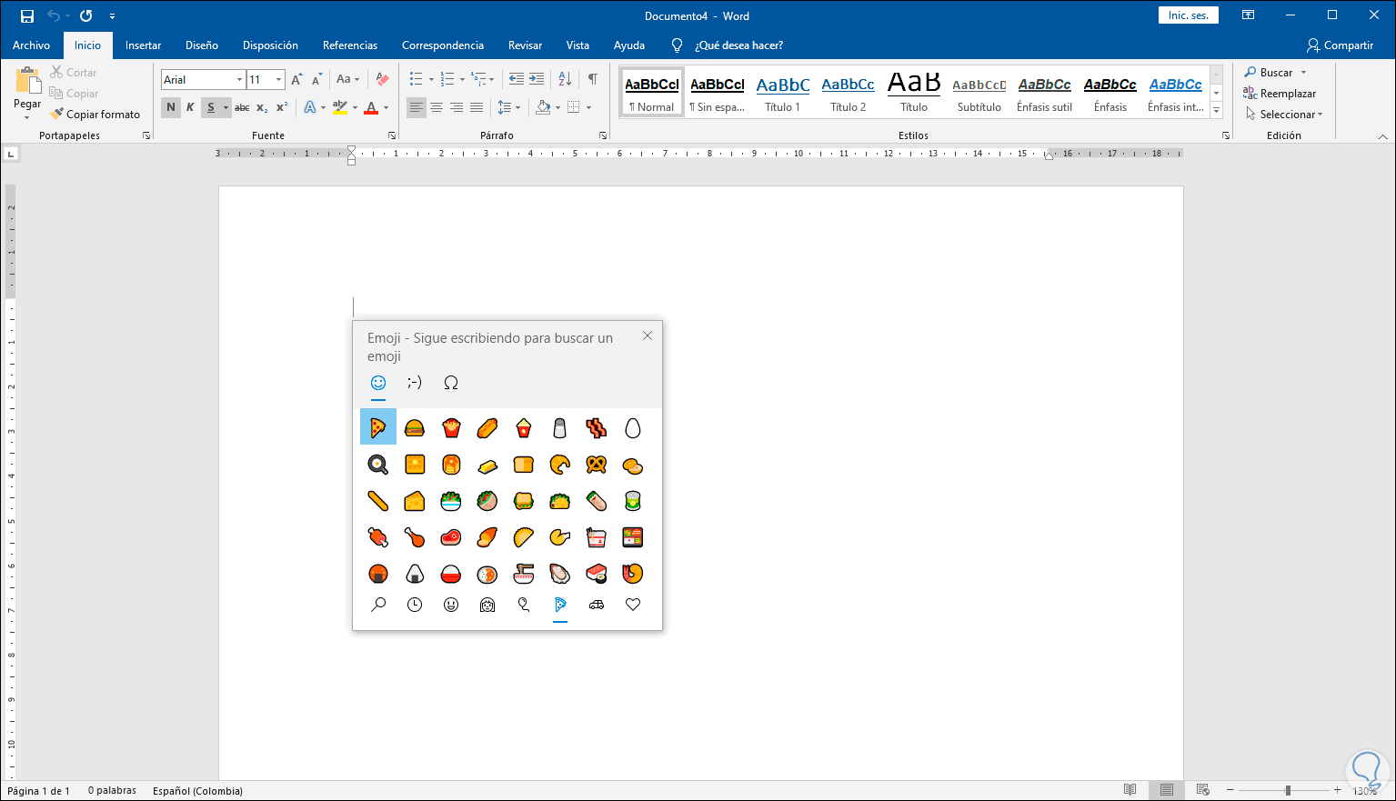The width and height of the screenshot is (1396, 801).
Task: Enable underline formatting with the S toggle
Action: point(212,107)
